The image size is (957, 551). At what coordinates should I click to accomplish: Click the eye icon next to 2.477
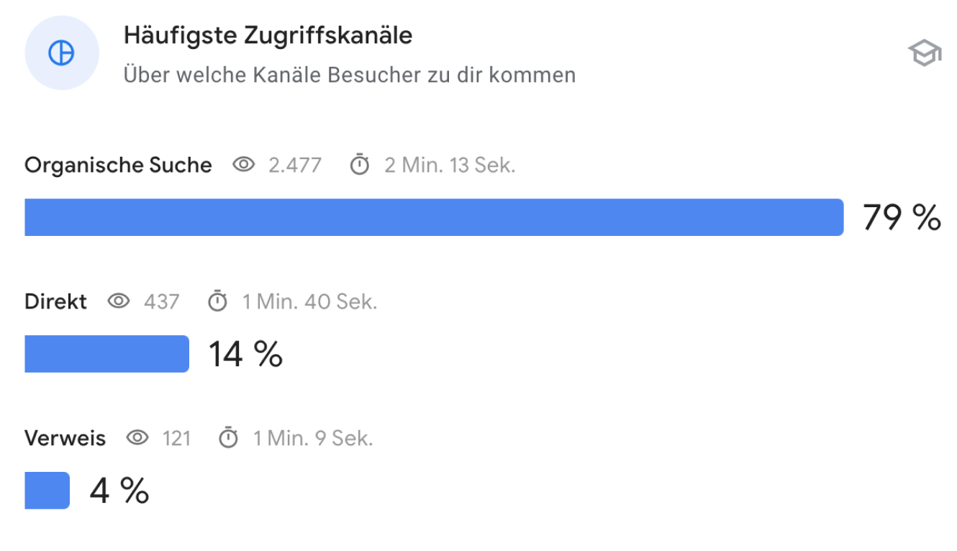[244, 165]
